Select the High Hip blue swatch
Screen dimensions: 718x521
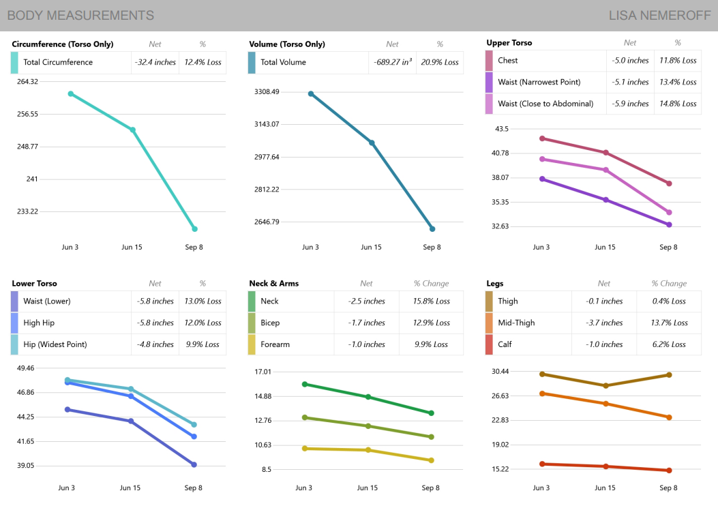tap(14, 323)
